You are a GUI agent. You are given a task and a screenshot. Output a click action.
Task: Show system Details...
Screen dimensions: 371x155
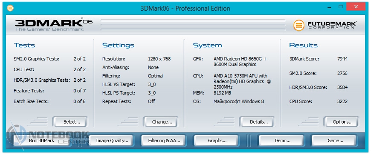(x=257, y=122)
